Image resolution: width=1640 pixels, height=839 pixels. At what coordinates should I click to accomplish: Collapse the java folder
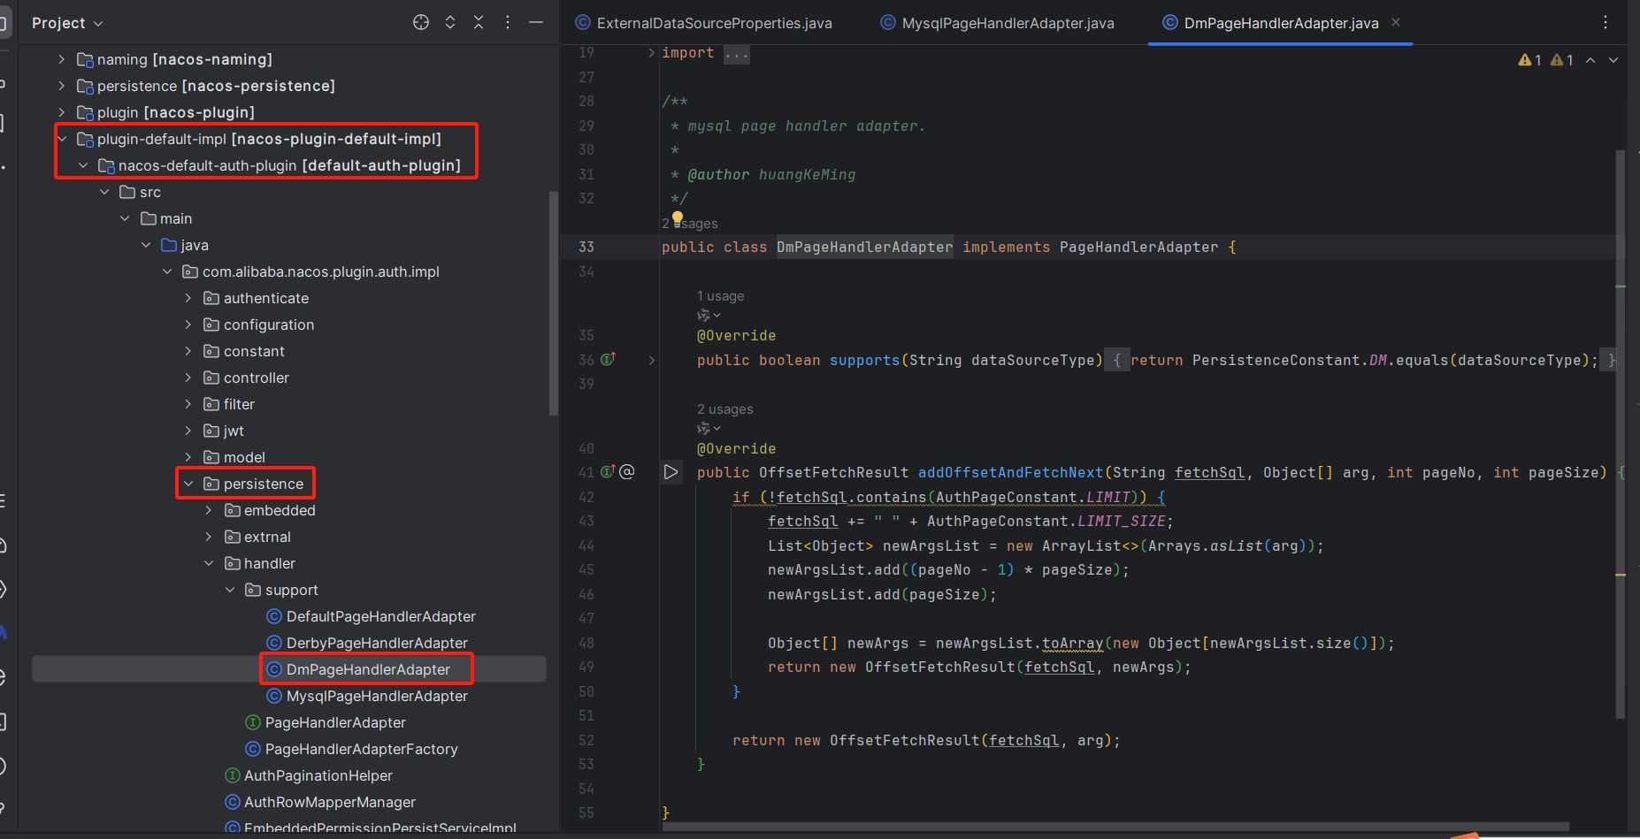pos(146,245)
